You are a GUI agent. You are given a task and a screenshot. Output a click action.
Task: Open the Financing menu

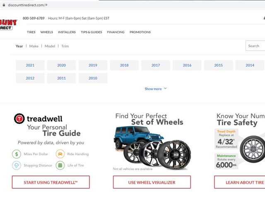pyautogui.click(x=116, y=32)
